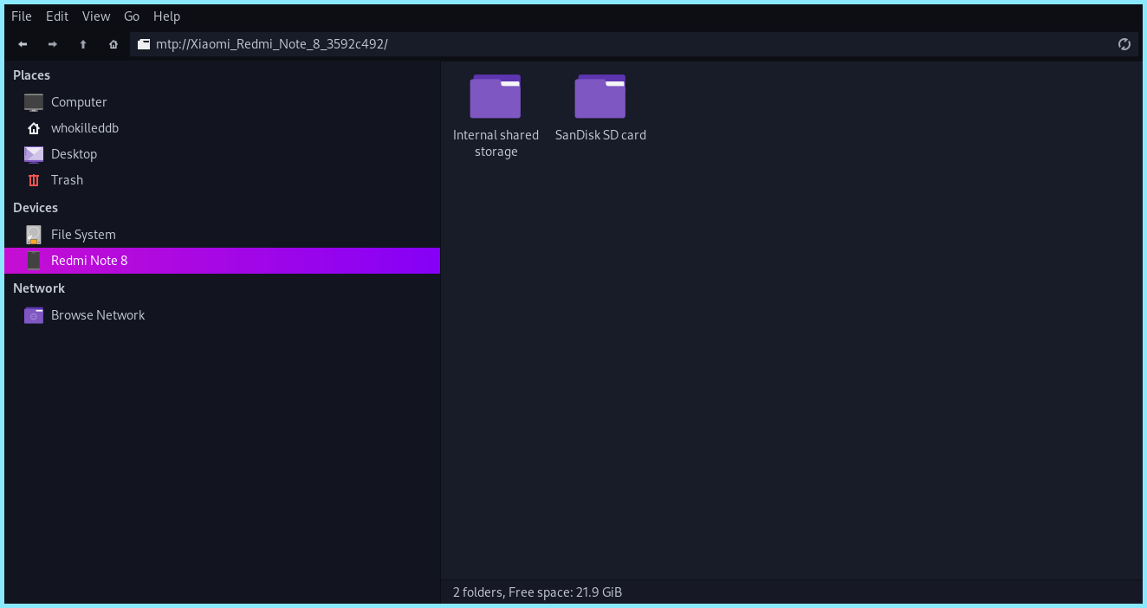1147x608 pixels.
Task: Click the address bar path field
Action: pyautogui.click(x=433, y=43)
